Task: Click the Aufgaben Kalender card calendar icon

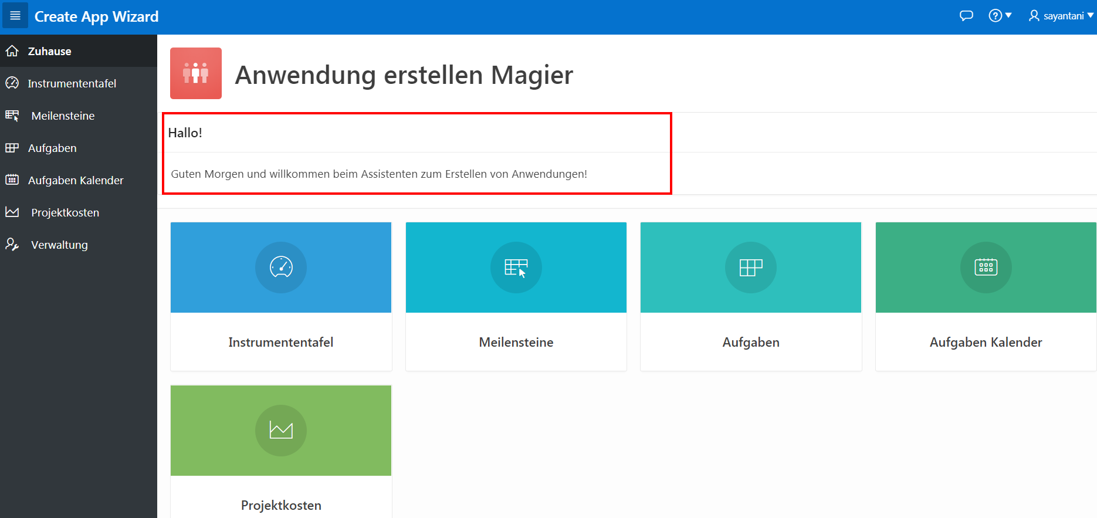Action: 986,268
